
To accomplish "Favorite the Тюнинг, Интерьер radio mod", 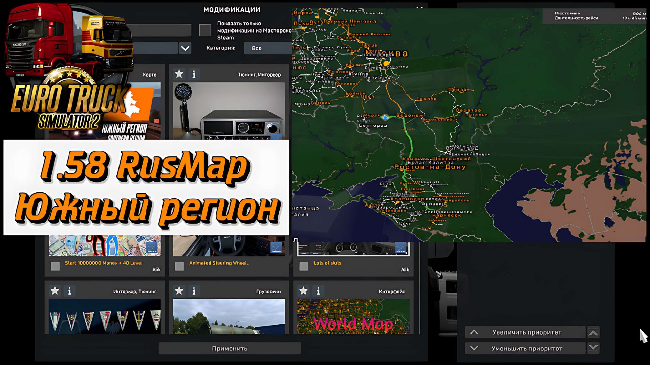I will click(179, 74).
